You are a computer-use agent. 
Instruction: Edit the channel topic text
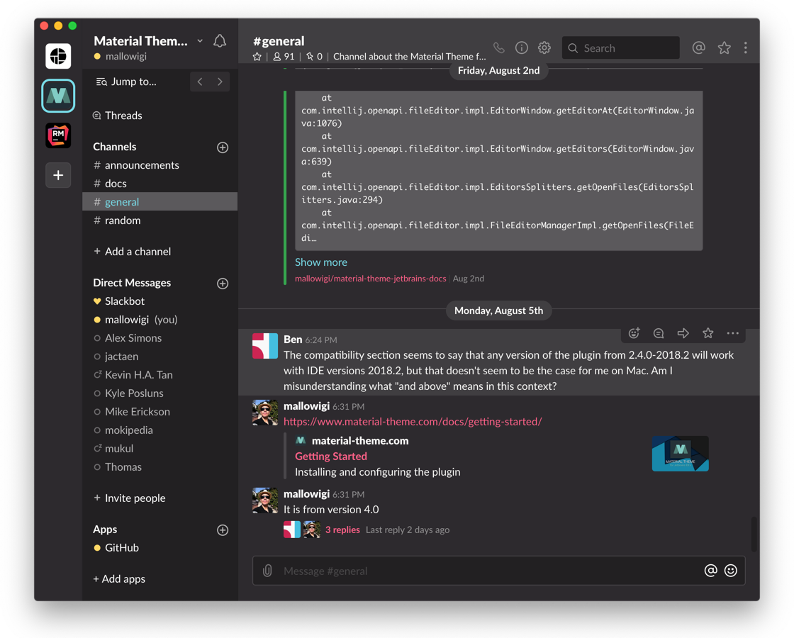click(x=409, y=57)
